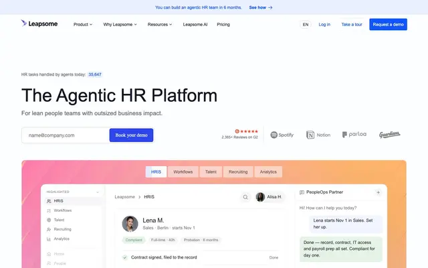This screenshot has height=268, width=428.
Task: Click the Probation 6 months tag
Action: (x=201, y=240)
